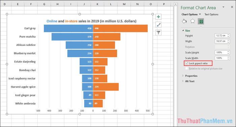The height and width of the screenshot is (127, 236).
Task: Select the Chart Options tab
Action: [189, 14]
